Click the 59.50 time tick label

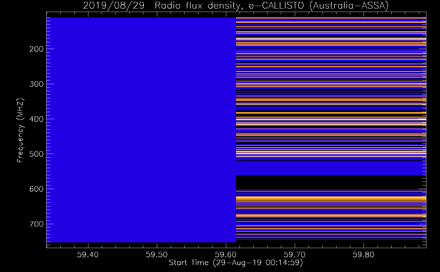(x=157, y=255)
